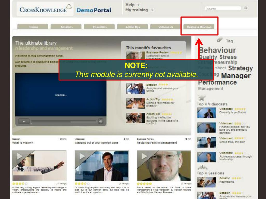Open My training link
This screenshot has height=199, width=266.
(x=137, y=10)
